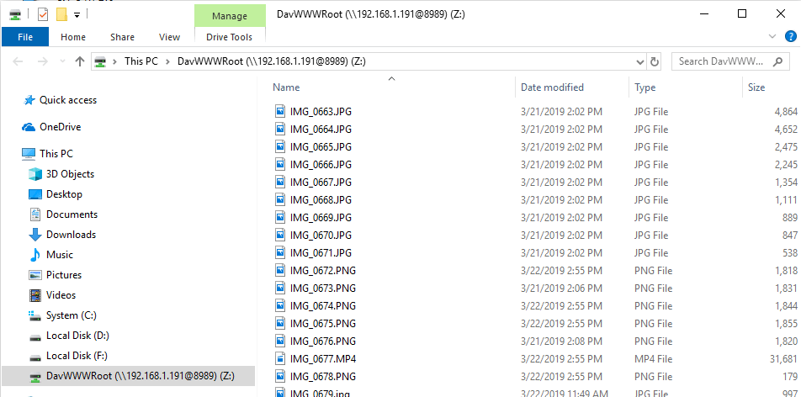
Task: Switch to the Home ribbon tab
Action: pos(73,37)
